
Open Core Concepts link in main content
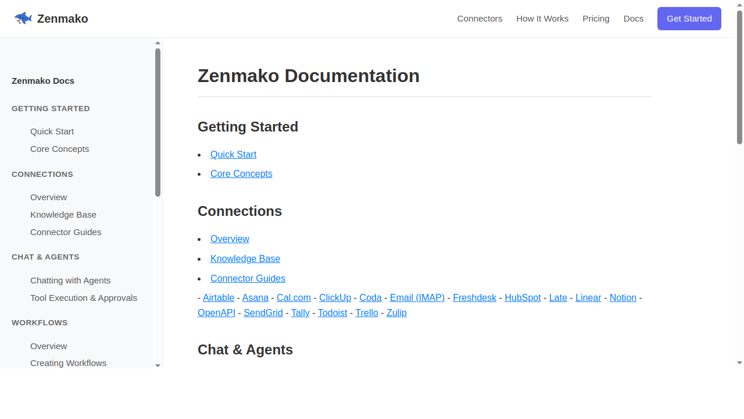pos(241,173)
